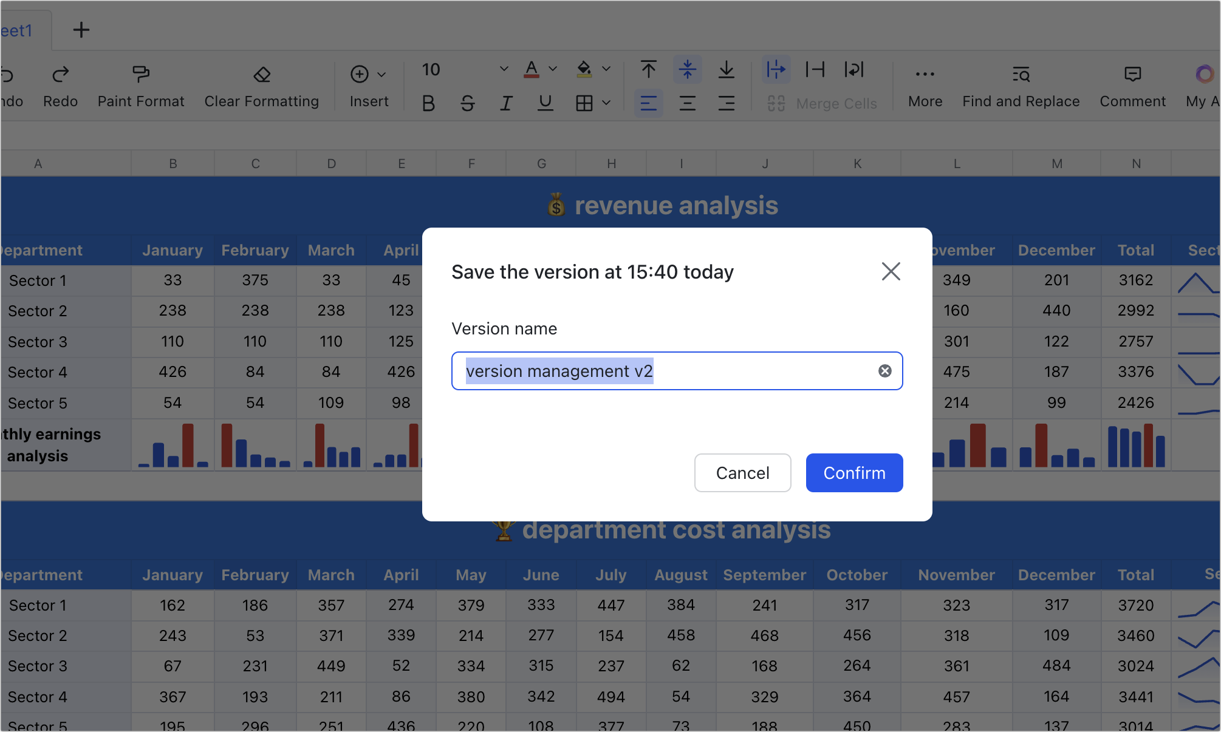Click the cell with total 3162
The width and height of the screenshot is (1221, 732).
click(x=1136, y=280)
